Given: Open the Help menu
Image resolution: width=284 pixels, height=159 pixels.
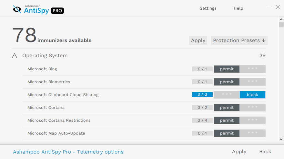Looking at the screenshot, I should (238, 8).
